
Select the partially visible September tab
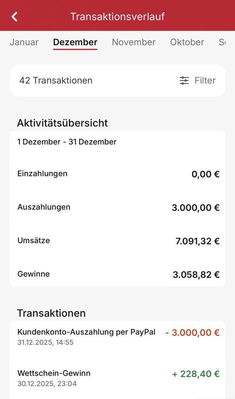[222, 42]
